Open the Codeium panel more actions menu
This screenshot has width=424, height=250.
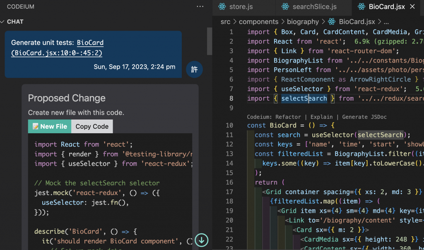[x=200, y=7]
